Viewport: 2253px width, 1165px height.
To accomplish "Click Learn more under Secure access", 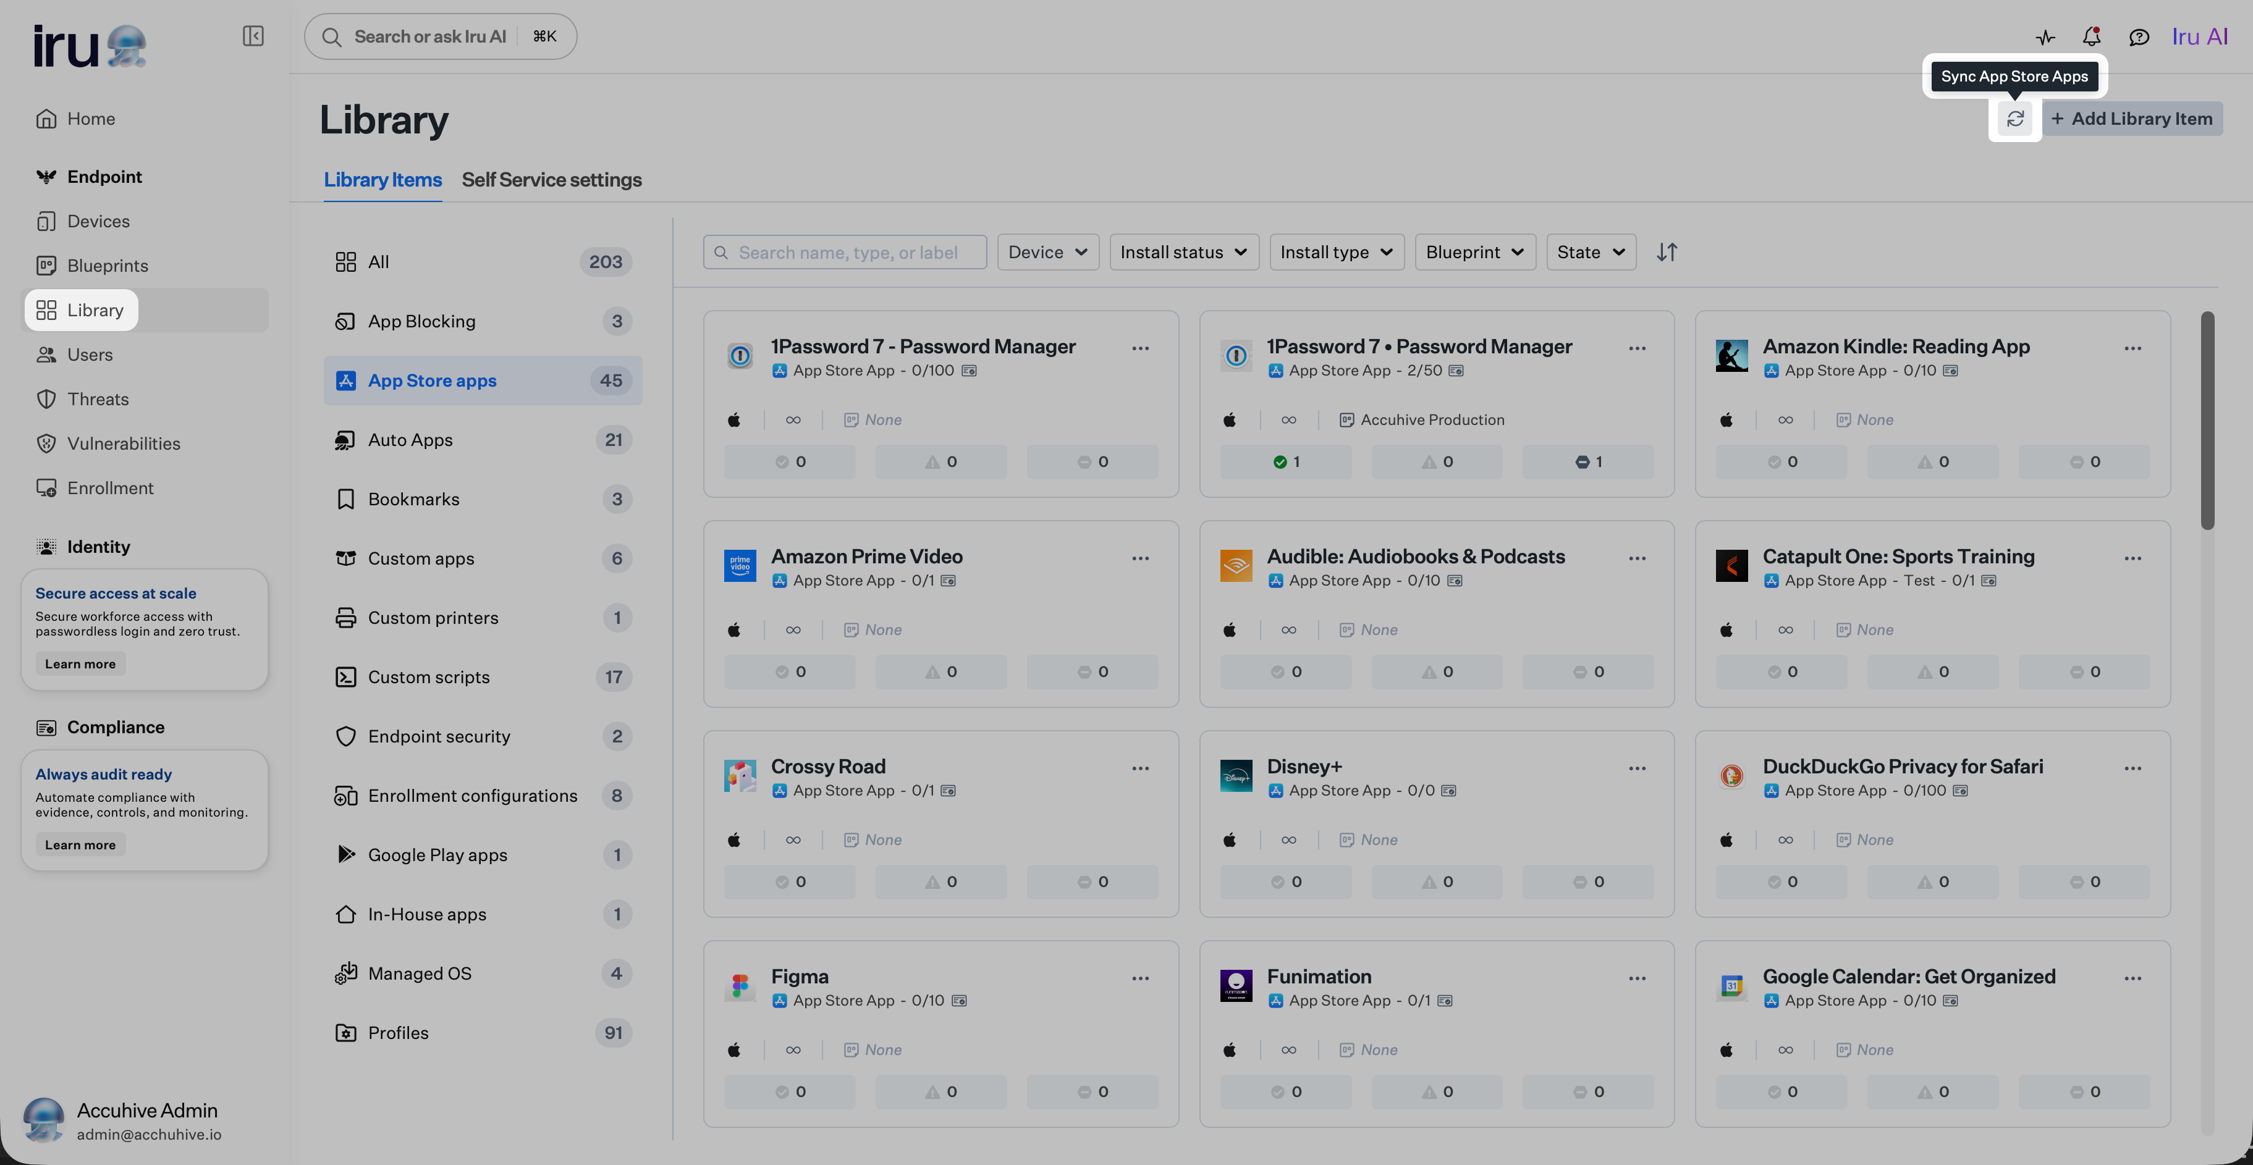I will [80, 664].
